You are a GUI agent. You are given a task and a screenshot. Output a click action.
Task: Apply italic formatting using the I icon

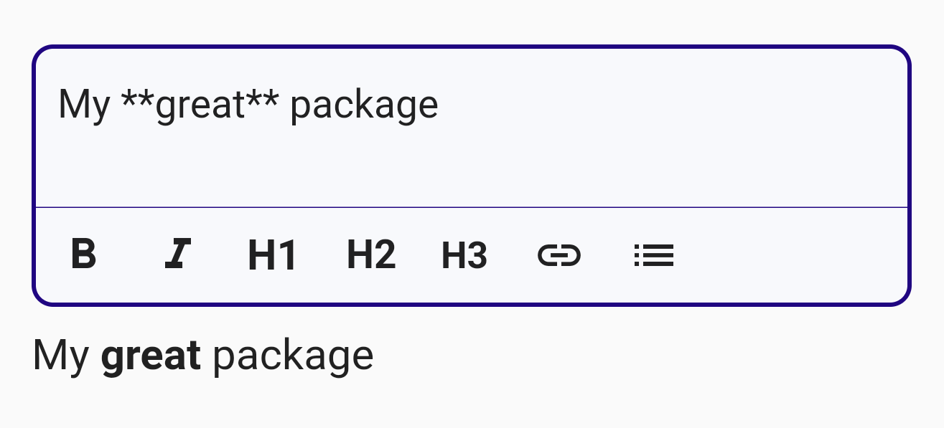pyautogui.click(x=177, y=255)
